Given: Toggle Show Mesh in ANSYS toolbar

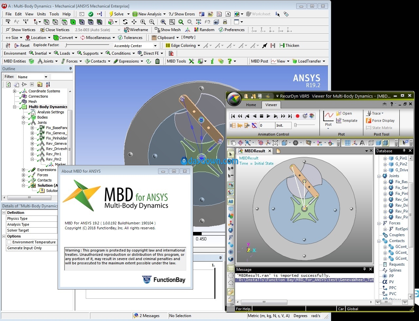Looking at the screenshot, I should [x=168, y=30].
